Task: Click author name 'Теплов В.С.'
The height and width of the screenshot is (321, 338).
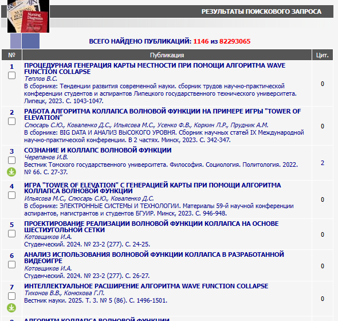Action: coord(41,79)
